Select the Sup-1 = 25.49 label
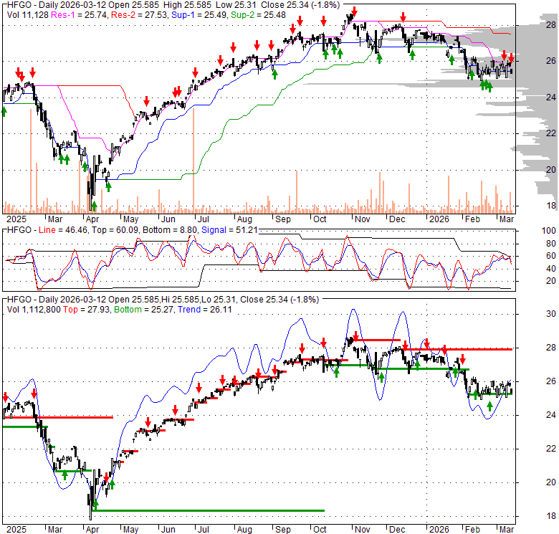 199,15
